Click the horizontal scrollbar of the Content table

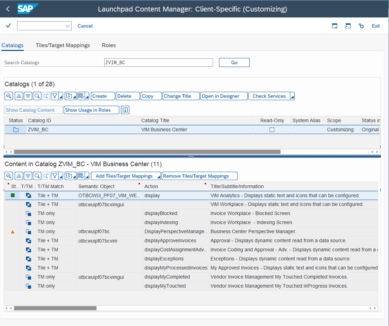coord(55,308)
